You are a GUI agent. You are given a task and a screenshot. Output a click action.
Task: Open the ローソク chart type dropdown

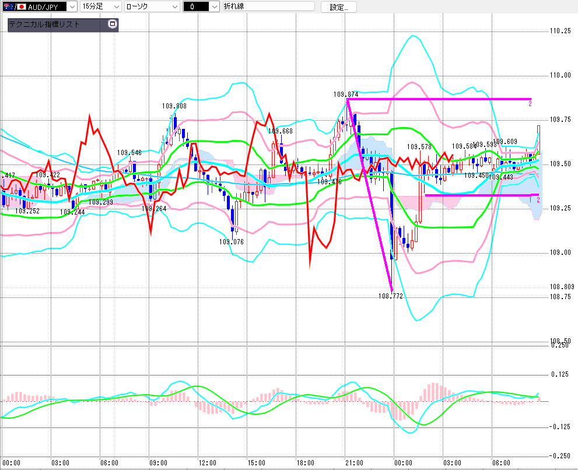pyautogui.click(x=152, y=7)
